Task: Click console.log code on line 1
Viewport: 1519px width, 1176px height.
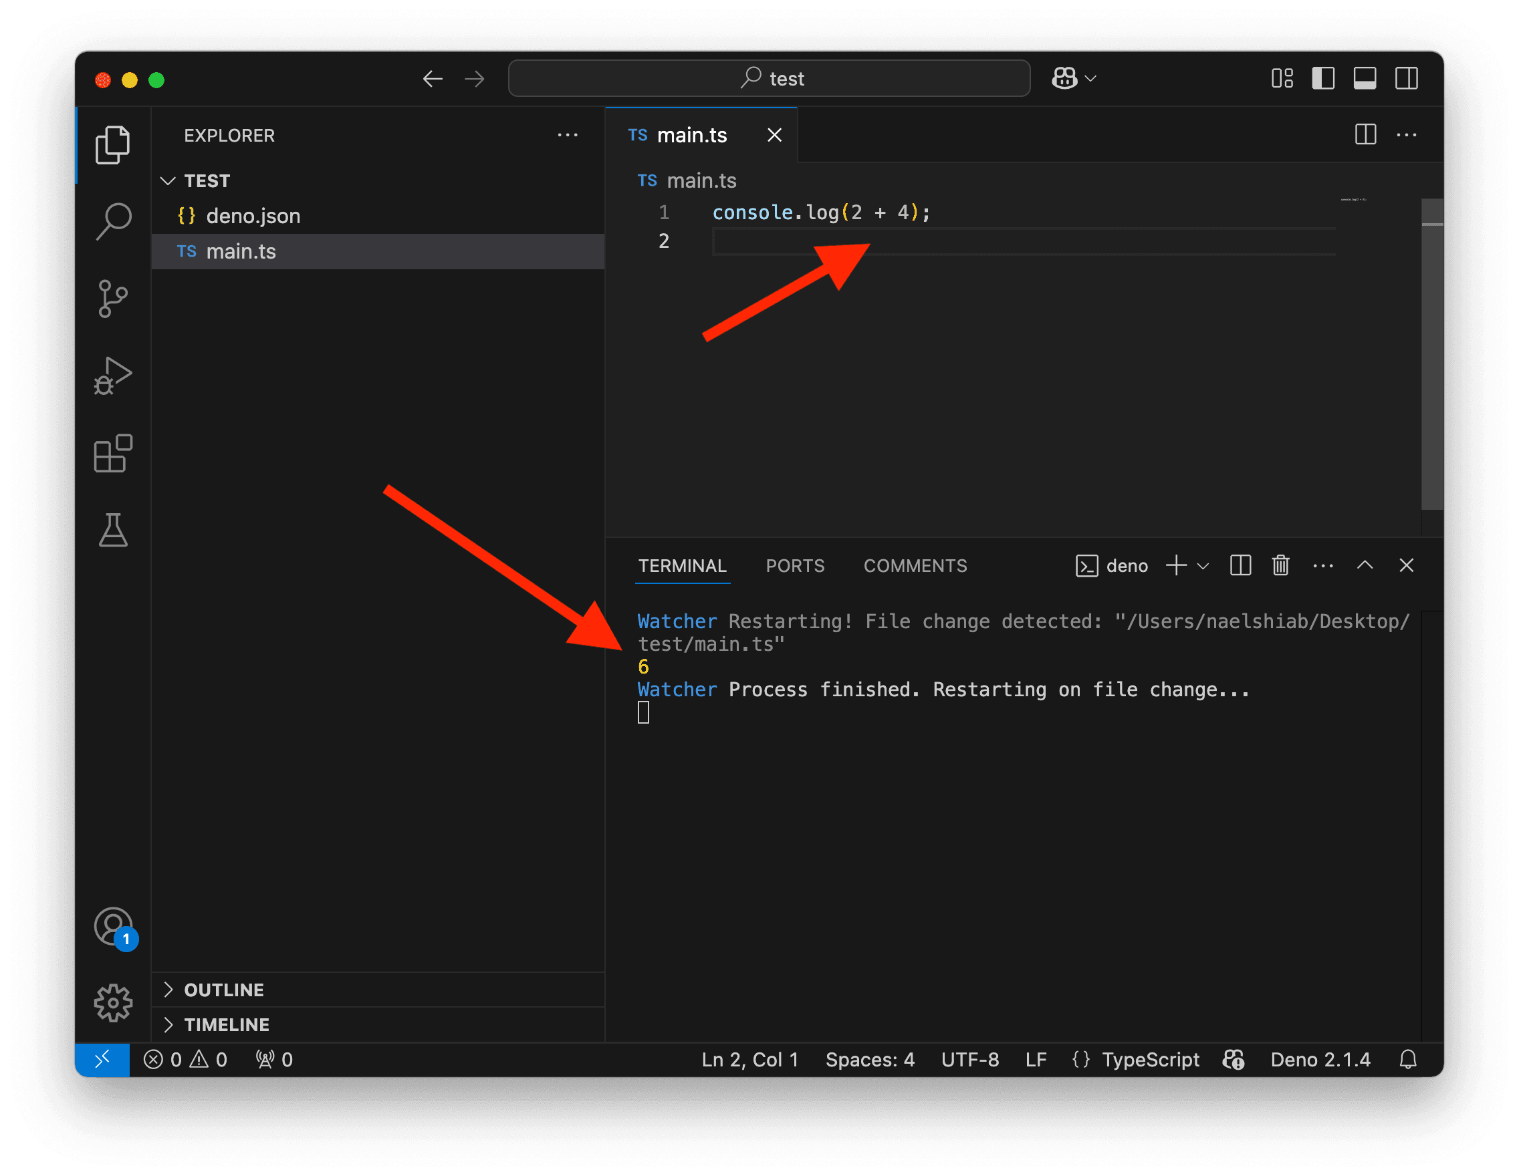Action: tap(821, 212)
